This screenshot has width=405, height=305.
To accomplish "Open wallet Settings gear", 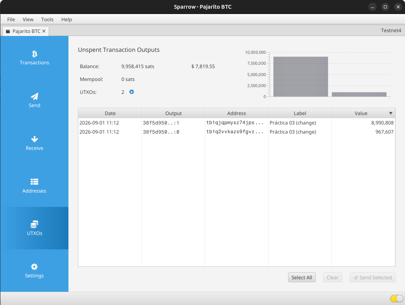I will click(x=34, y=271).
